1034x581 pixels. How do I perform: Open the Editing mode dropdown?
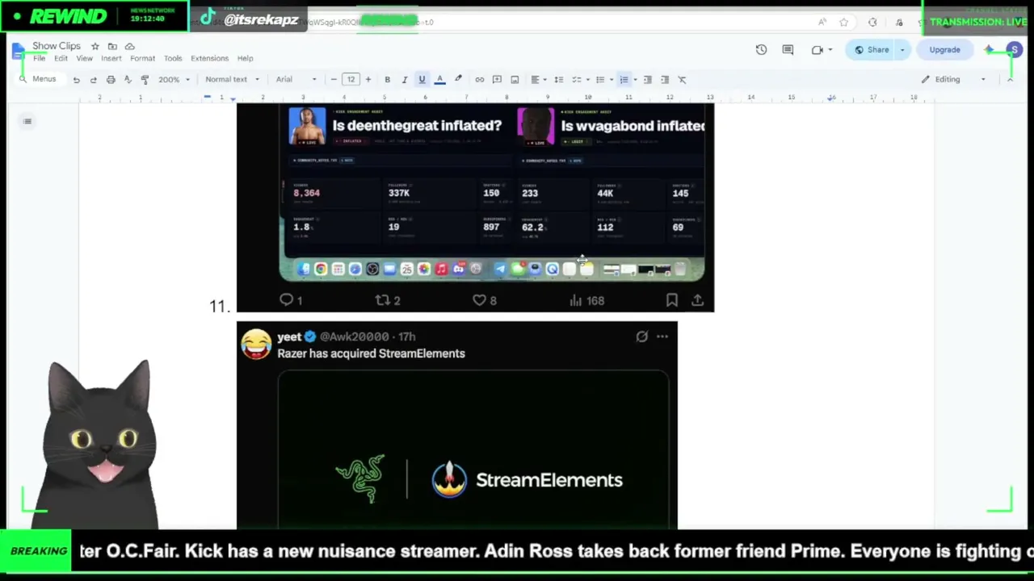pyautogui.click(x=955, y=80)
